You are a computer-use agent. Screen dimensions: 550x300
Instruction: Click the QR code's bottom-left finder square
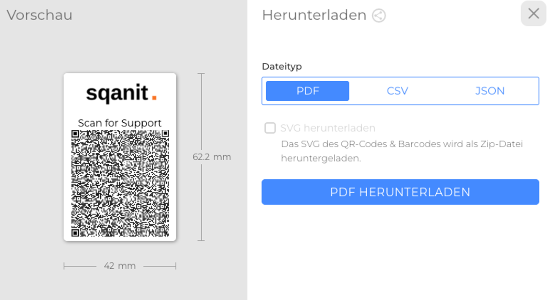(x=75, y=233)
